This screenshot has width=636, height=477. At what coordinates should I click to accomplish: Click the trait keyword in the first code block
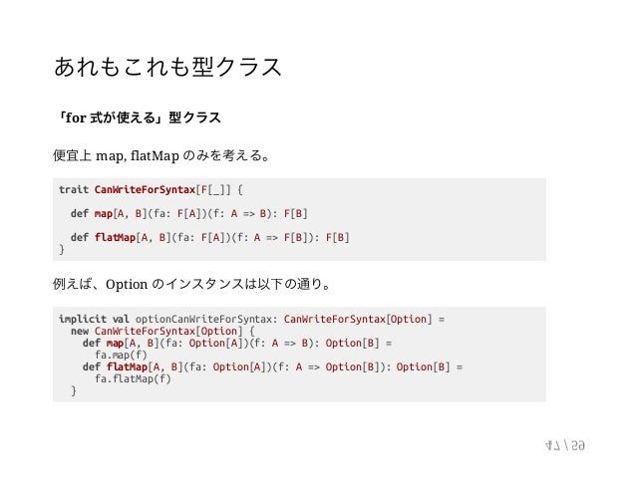[x=74, y=189]
